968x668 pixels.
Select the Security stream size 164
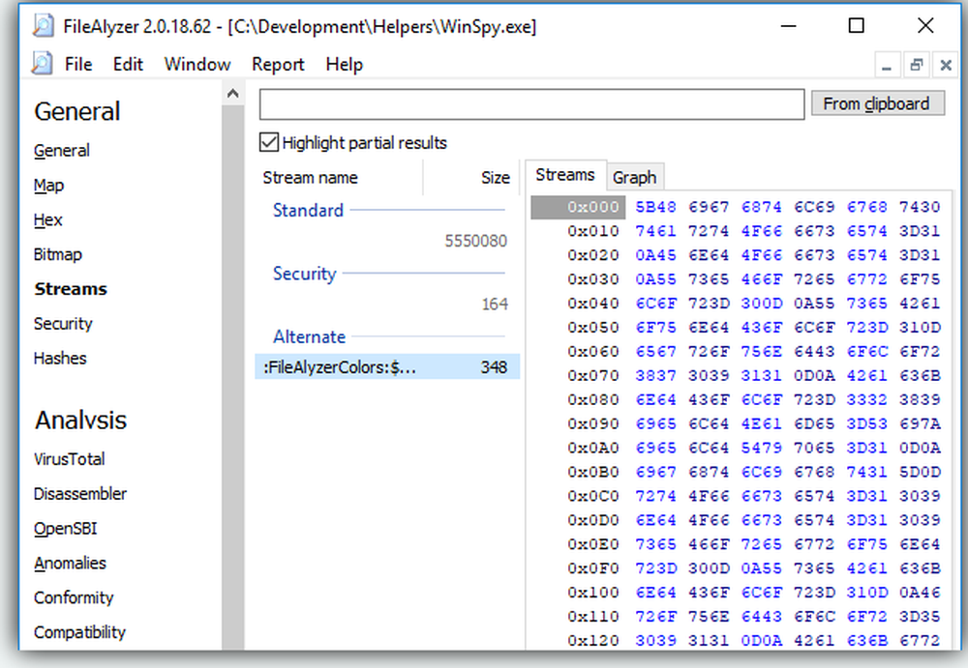(x=495, y=305)
